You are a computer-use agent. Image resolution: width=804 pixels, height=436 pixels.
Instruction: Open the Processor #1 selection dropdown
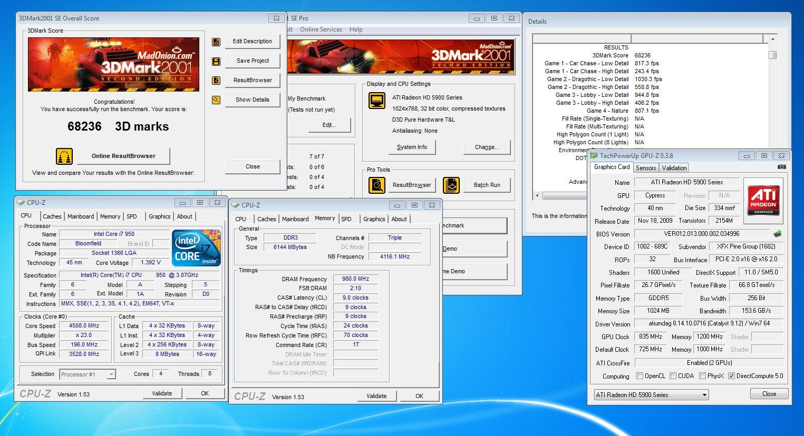click(87, 374)
